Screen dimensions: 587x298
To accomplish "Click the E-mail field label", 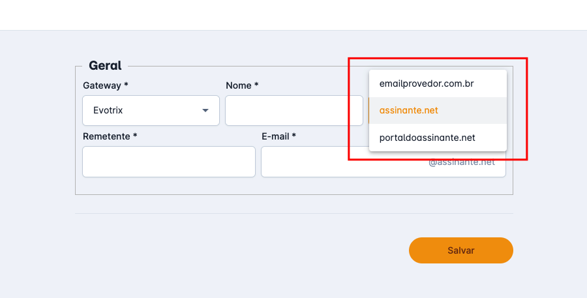I will pyautogui.click(x=278, y=136).
